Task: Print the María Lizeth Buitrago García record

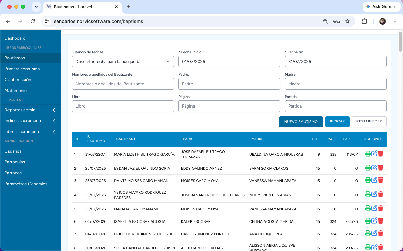Action: (368, 154)
